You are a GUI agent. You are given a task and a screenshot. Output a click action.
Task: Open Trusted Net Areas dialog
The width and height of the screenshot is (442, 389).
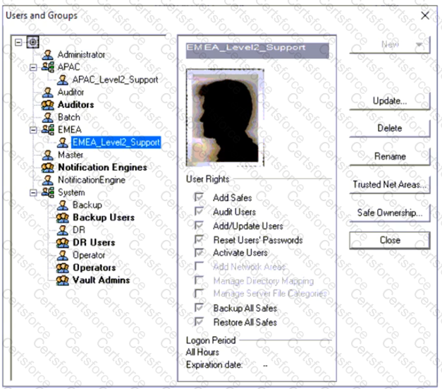pyautogui.click(x=390, y=184)
